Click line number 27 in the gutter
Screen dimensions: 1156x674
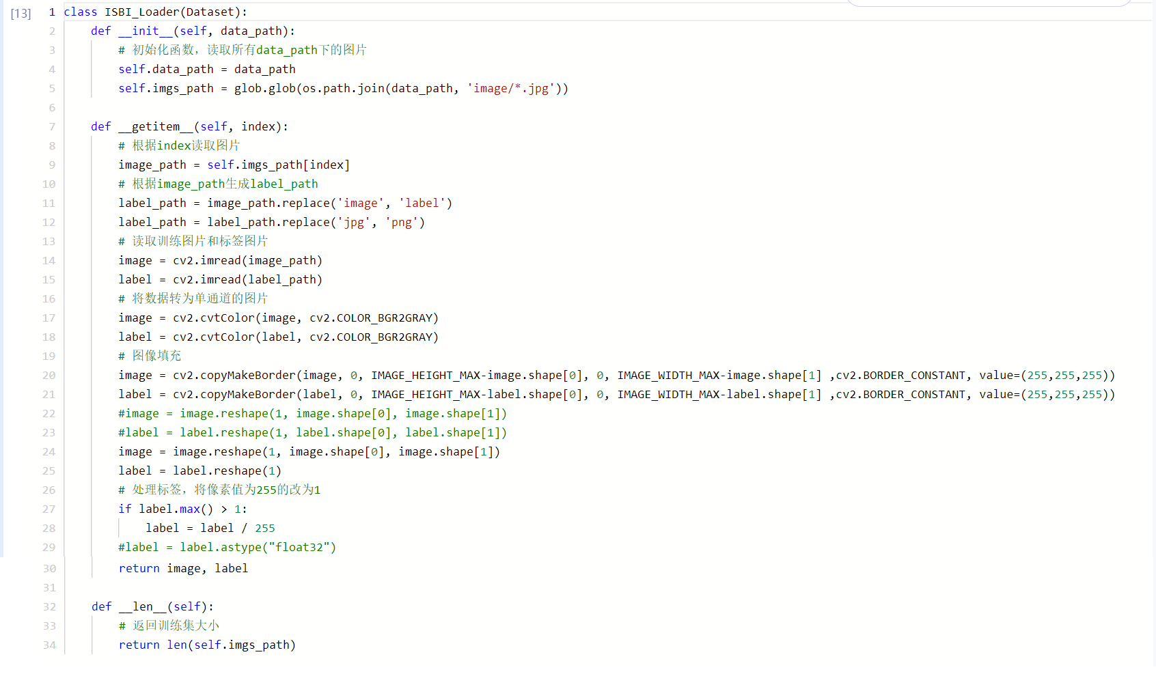tap(49, 509)
